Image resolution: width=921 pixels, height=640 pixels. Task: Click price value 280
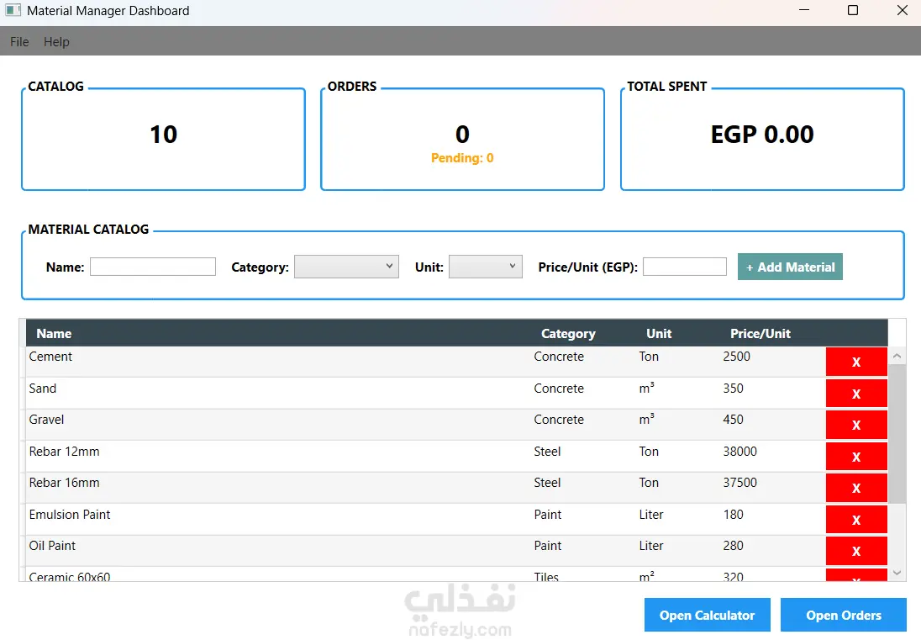tap(733, 545)
